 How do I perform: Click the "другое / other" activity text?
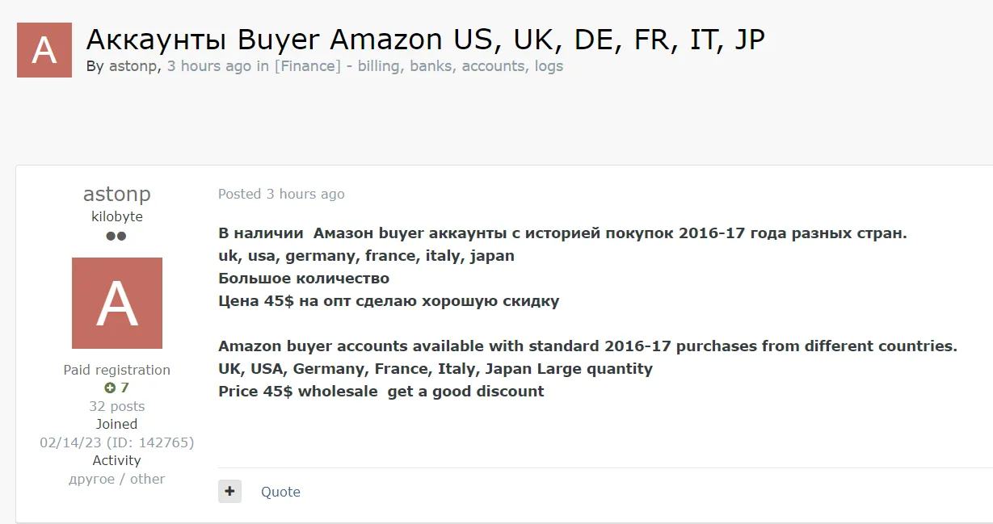117,479
